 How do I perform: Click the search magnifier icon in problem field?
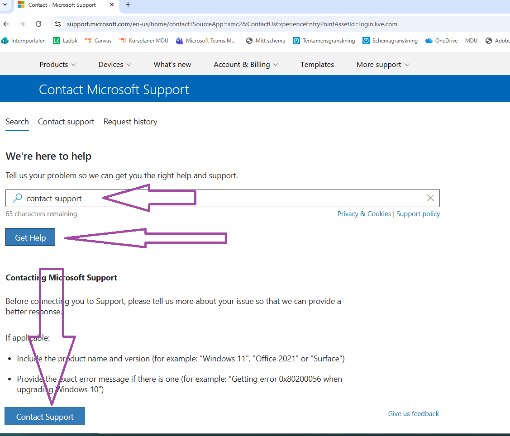pos(17,198)
